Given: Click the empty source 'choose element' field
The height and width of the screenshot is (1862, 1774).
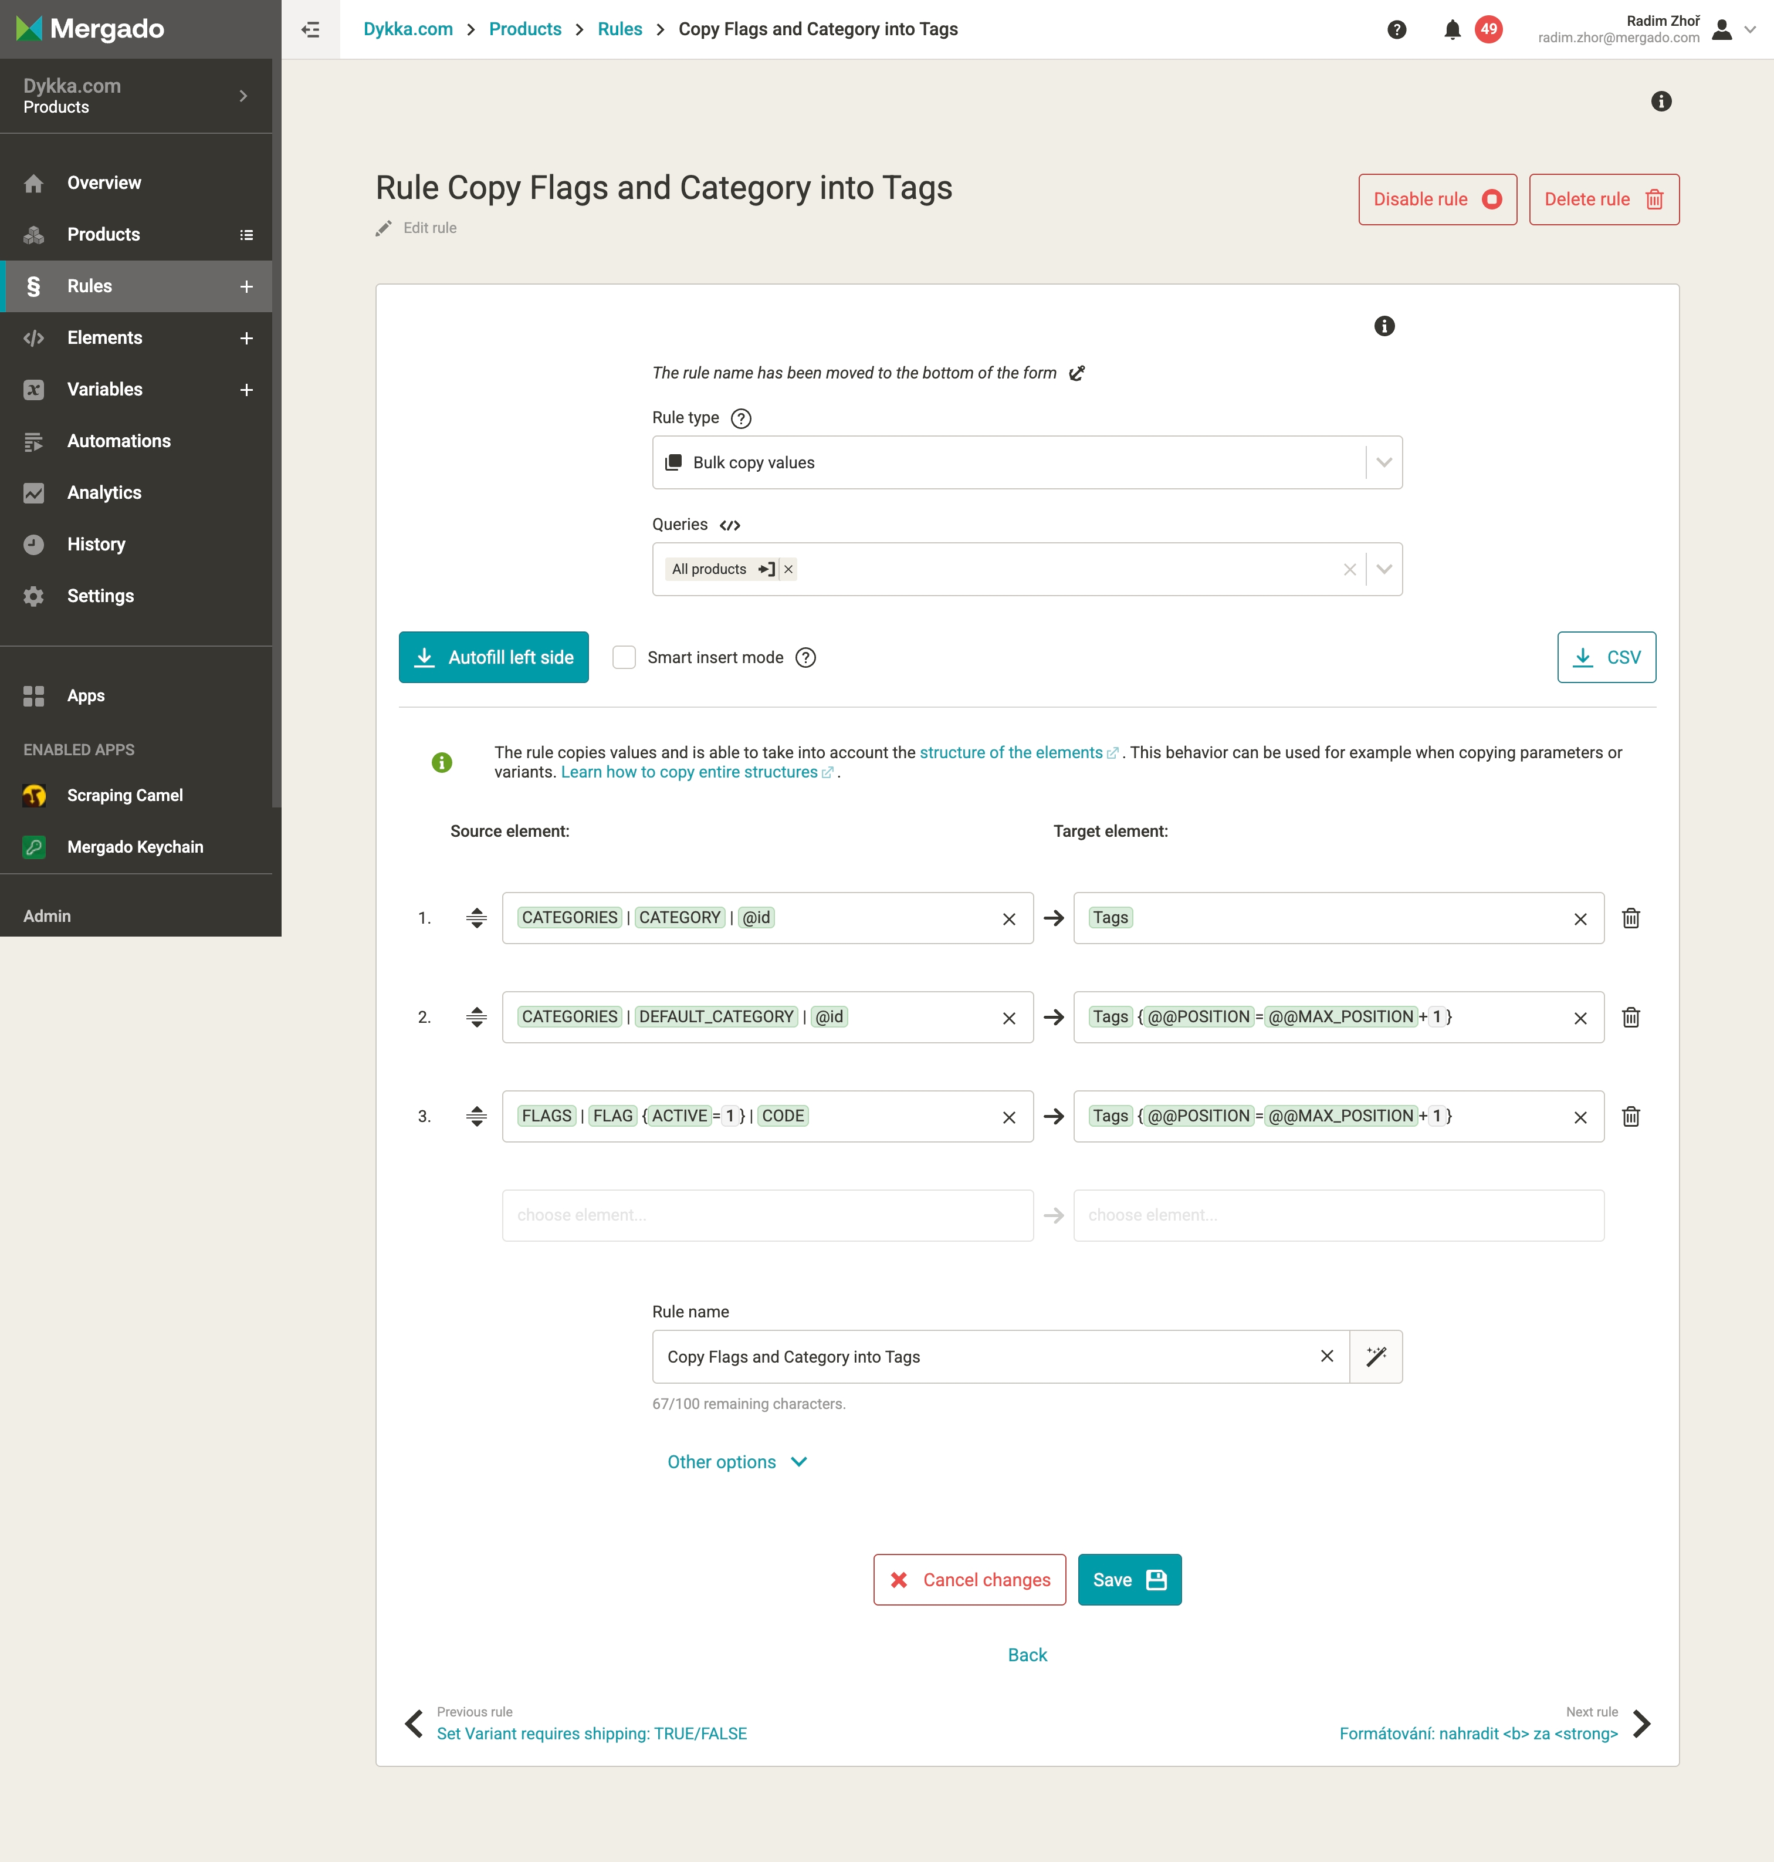Looking at the screenshot, I should pos(767,1215).
